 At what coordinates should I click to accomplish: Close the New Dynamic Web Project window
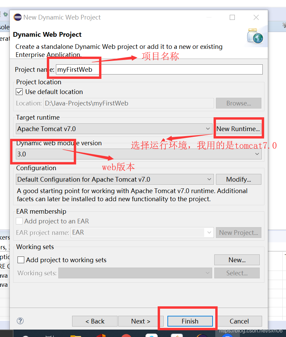(x=256, y=18)
